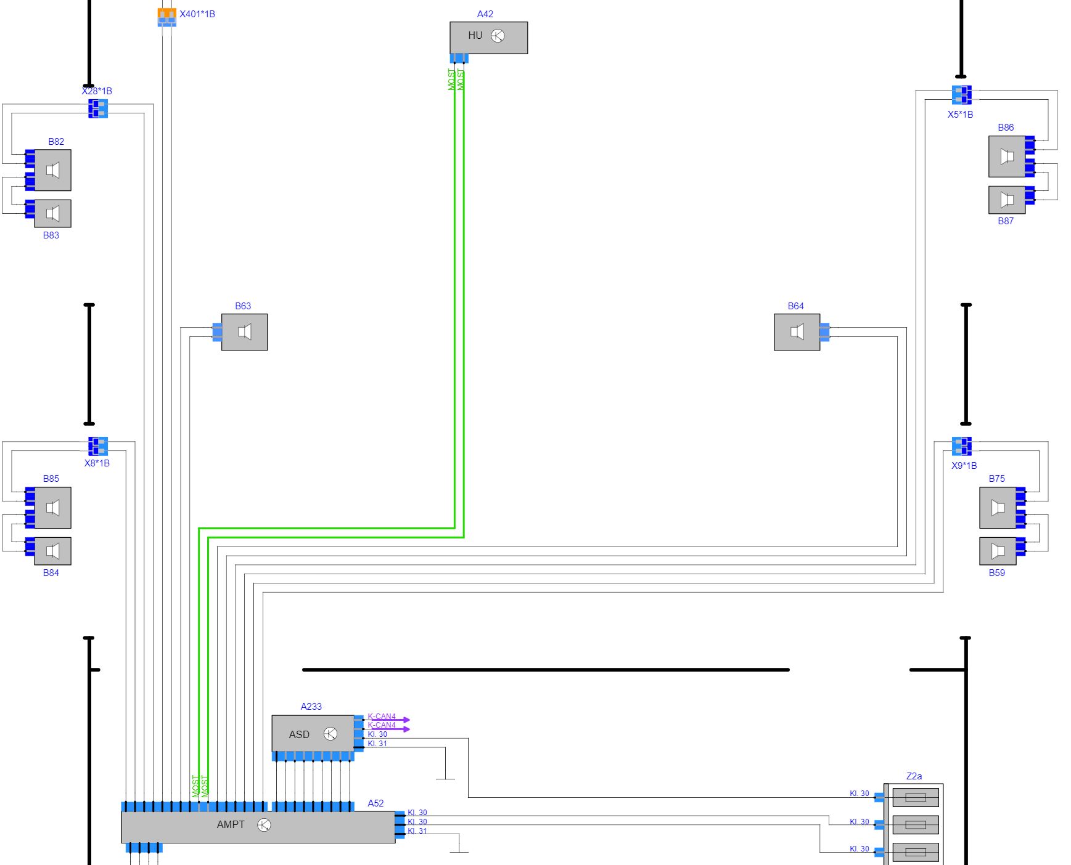Click Kl. 31 pin label on ASD
This screenshot has width=1071, height=865.
(377, 744)
